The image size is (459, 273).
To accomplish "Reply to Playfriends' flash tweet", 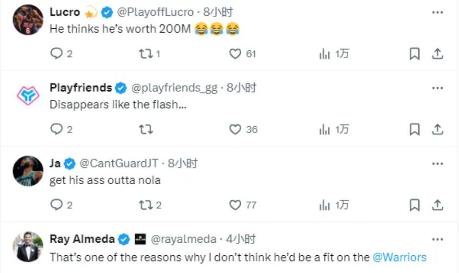I will point(57,129).
